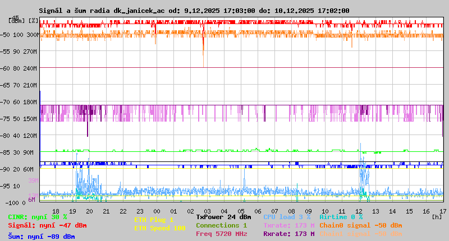Click the '00' midnight label on time axis

pyautogui.click(x=157, y=211)
